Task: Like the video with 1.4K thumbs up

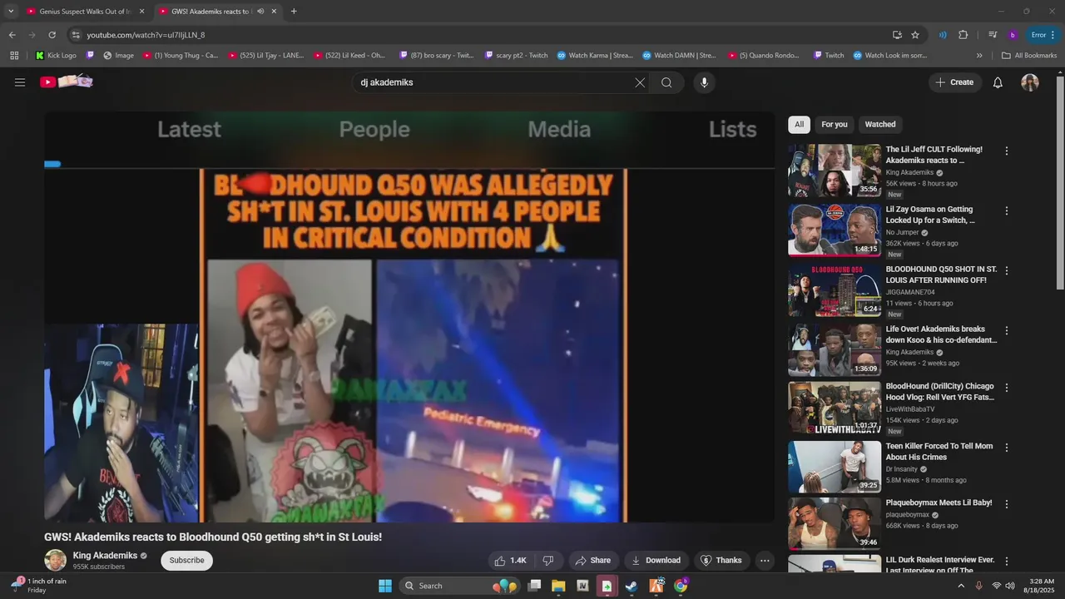Action: (511, 561)
